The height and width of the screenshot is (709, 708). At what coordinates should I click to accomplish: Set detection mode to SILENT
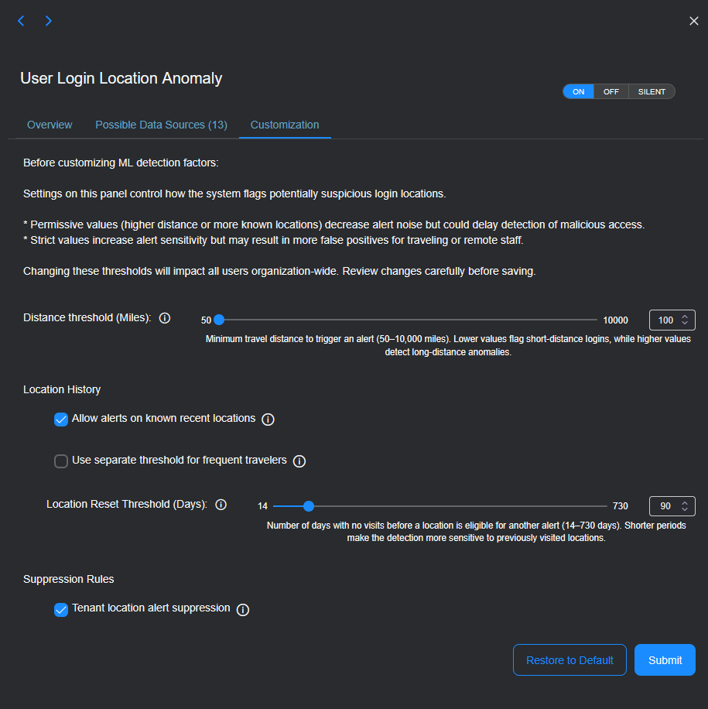click(652, 91)
